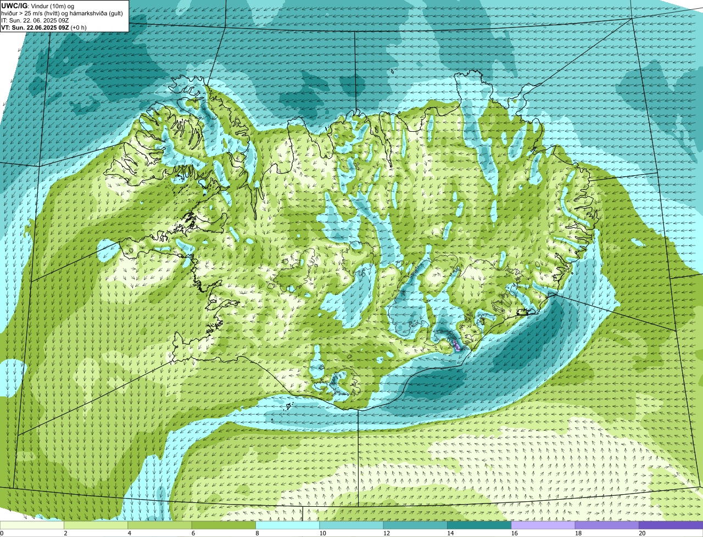Image resolution: width=703 pixels, height=537 pixels.
Task: Click the legend scale label '16'
Action: click(x=514, y=533)
